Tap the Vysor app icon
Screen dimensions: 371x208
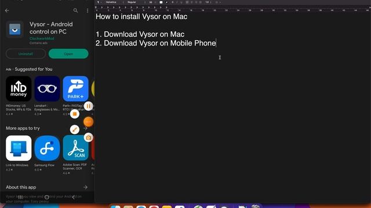point(14,29)
